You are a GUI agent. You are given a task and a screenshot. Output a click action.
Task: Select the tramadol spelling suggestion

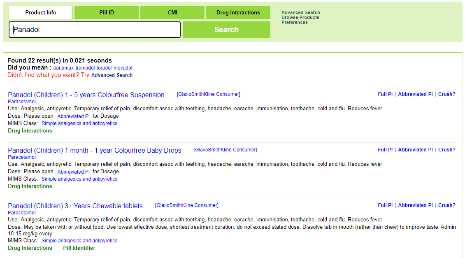click(x=85, y=67)
